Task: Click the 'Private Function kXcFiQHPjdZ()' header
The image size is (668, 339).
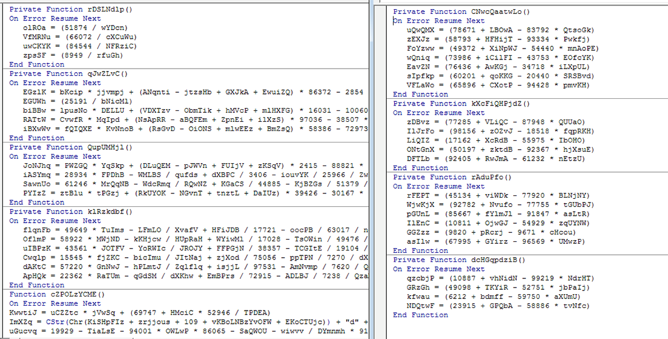Action: (462, 104)
